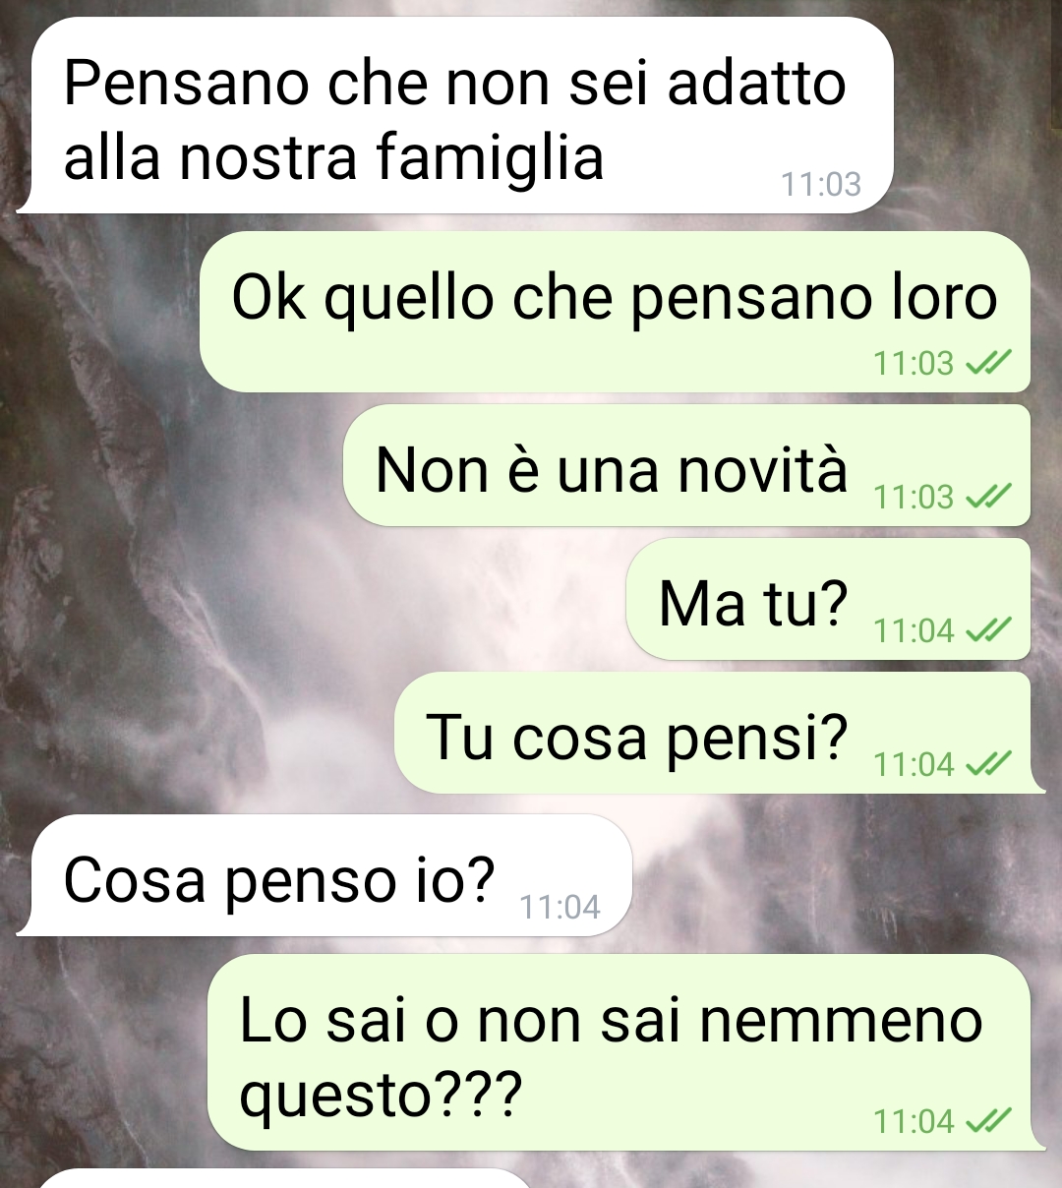
Task: Click the 11:04 timestamp beside "Ma tu?"
Action: pos(914,631)
